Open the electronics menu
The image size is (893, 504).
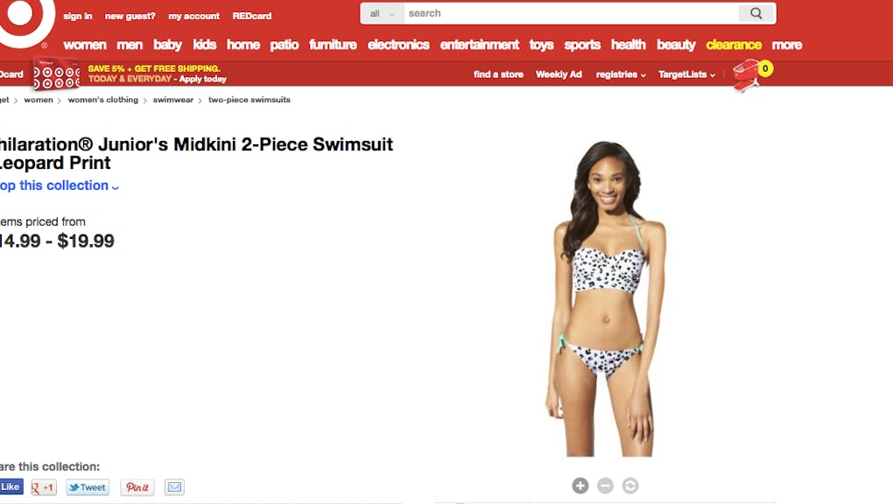pos(398,45)
